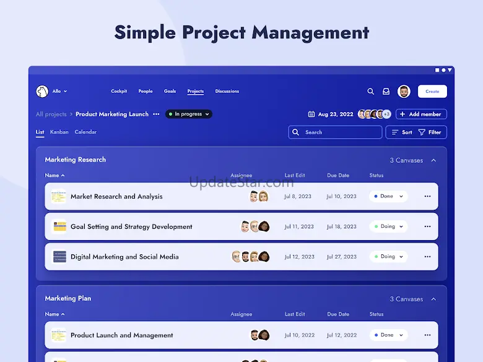Click the Allo horse logo
The image size is (483, 362).
coord(42,92)
